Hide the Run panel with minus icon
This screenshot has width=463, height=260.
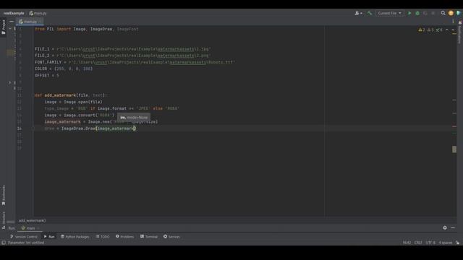[x=453, y=228]
